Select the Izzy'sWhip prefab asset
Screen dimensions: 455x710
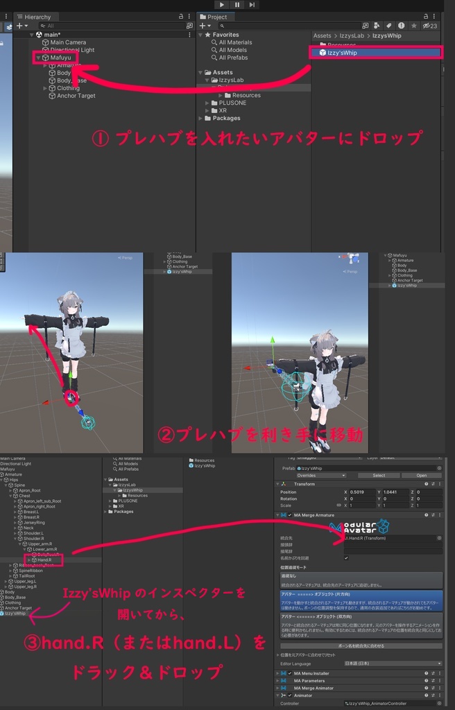tap(376, 53)
